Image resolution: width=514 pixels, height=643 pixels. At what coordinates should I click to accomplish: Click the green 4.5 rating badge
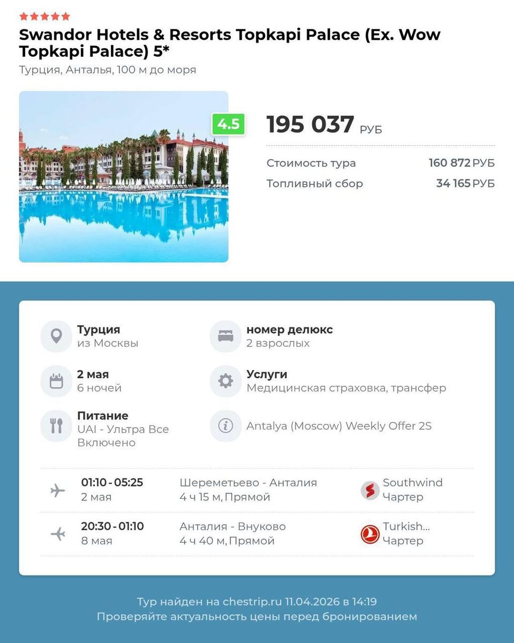pos(229,124)
